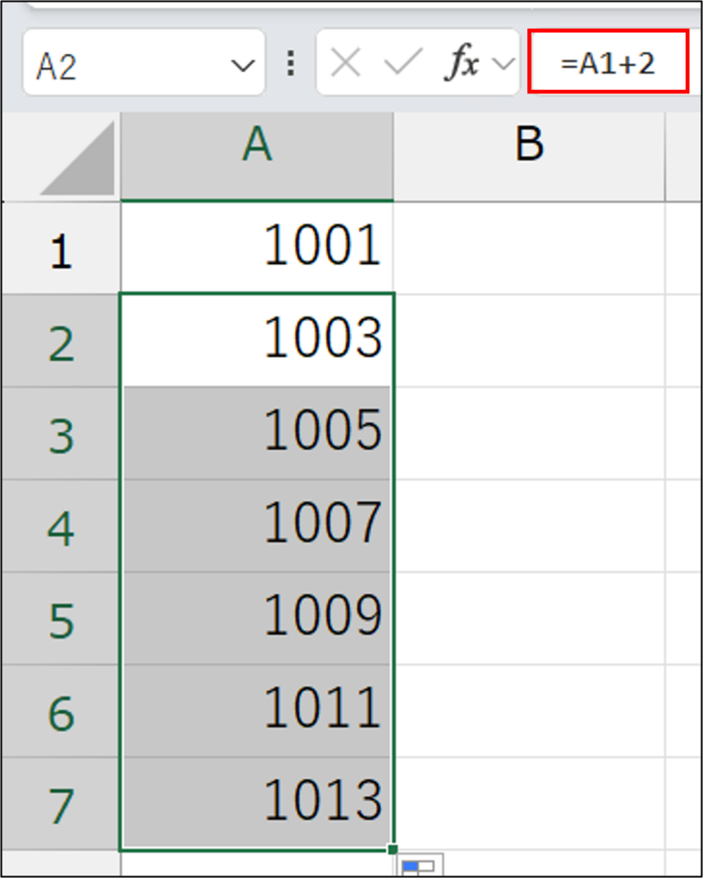Click empty cell B3
The image size is (703, 878).
tap(529, 434)
